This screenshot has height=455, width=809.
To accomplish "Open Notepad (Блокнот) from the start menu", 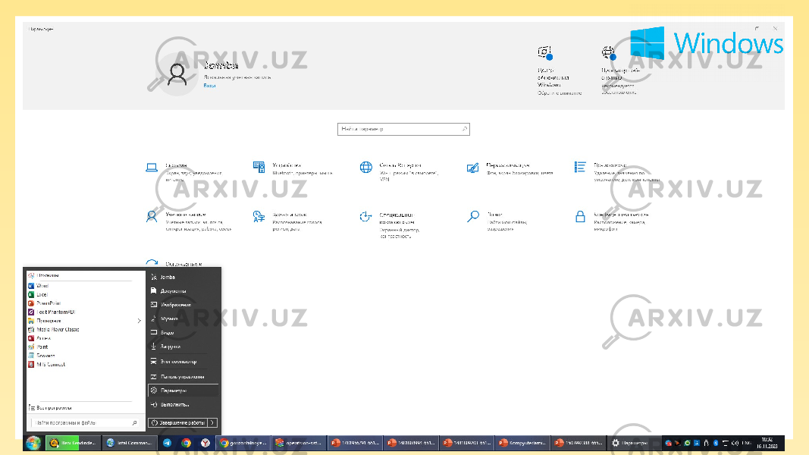I will [x=41, y=356].
